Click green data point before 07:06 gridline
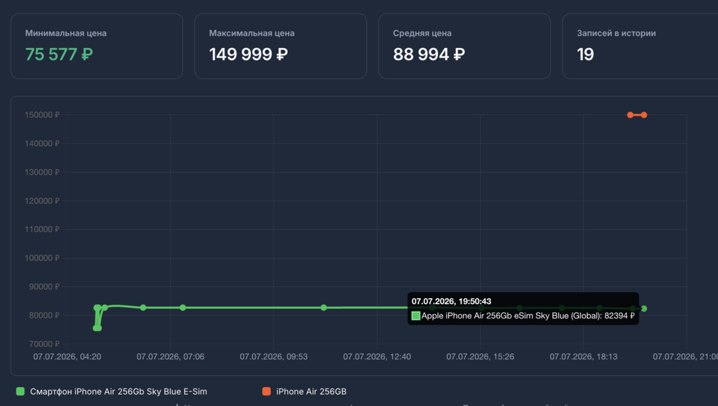 point(144,308)
